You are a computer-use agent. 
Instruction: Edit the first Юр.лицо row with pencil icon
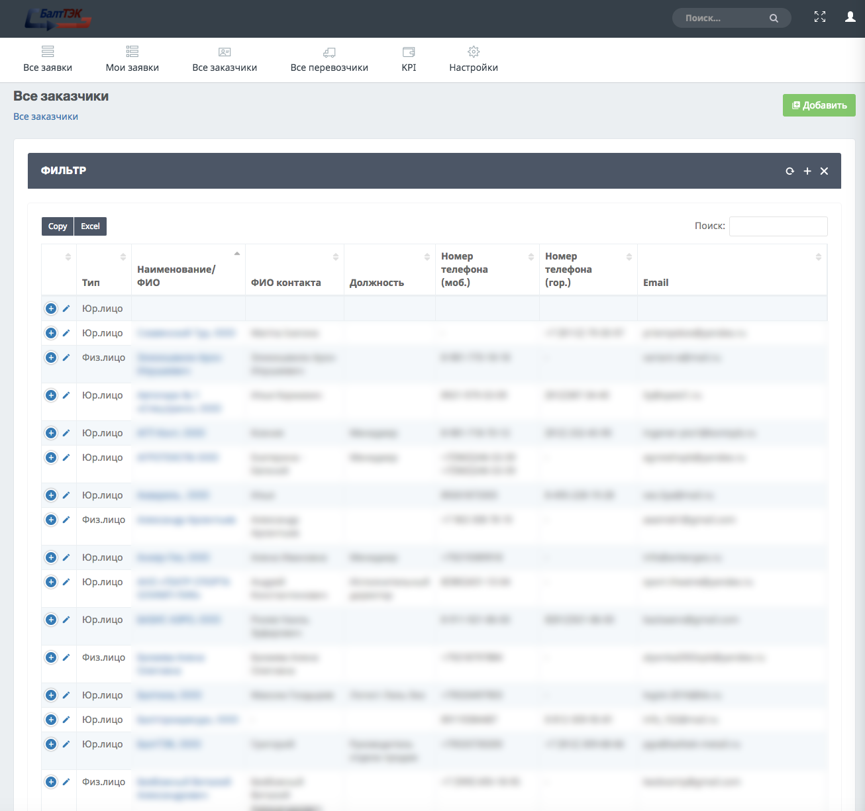coord(66,309)
